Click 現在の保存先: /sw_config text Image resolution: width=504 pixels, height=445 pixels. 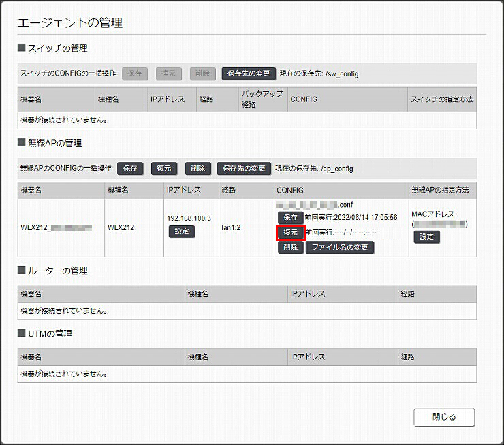319,74
